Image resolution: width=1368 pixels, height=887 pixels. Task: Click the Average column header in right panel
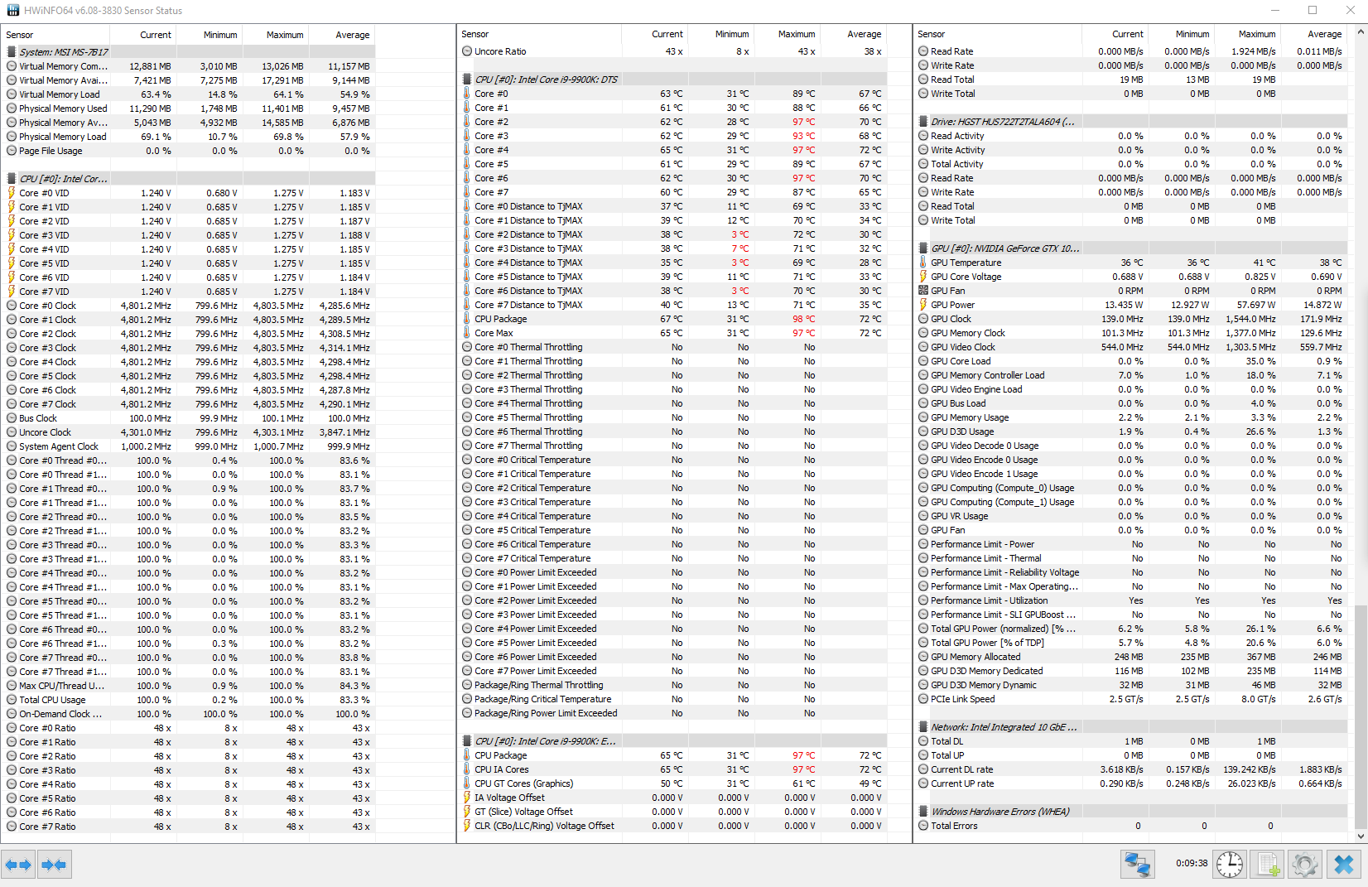pyautogui.click(x=1313, y=34)
